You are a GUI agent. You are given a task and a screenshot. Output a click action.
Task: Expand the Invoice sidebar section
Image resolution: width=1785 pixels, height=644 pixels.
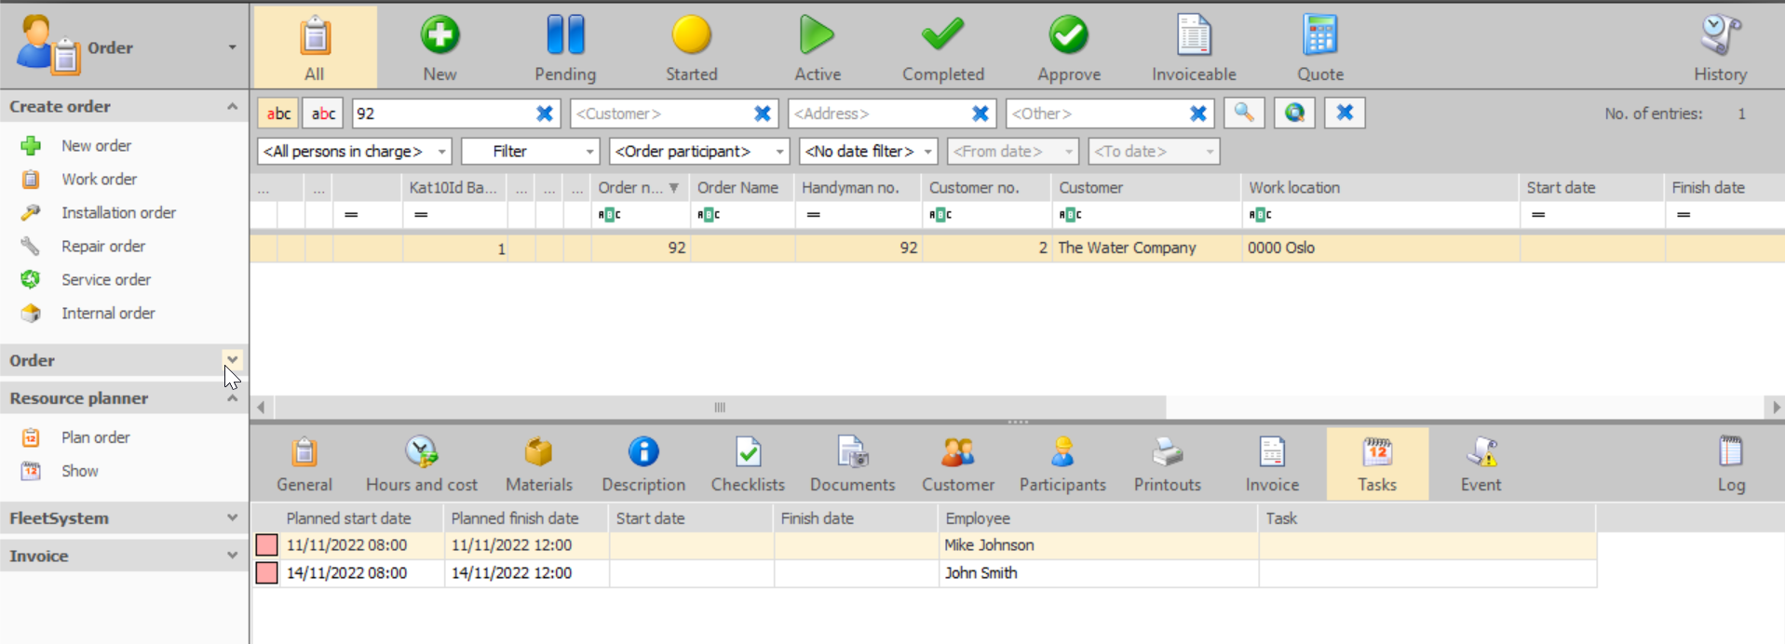(x=232, y=556)
